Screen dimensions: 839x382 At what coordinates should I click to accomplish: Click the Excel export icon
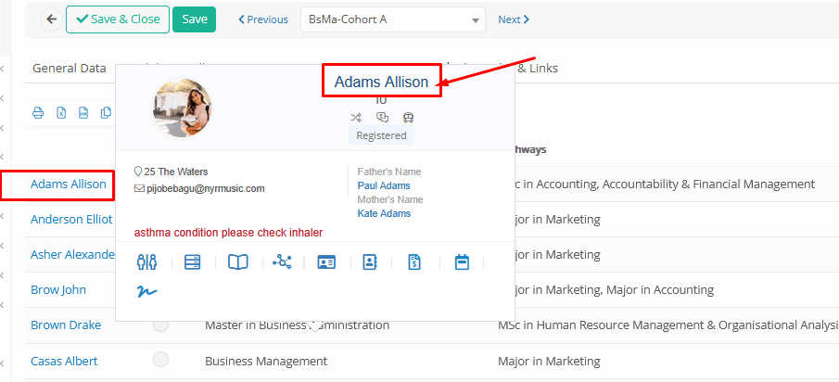(61, 113)
